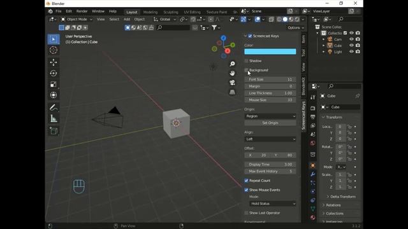The width and height of the screenshot is (408, 229).
Task: Switch to the Modeling workspace tab
Action: pyautogui.click(x=150, y=12)
